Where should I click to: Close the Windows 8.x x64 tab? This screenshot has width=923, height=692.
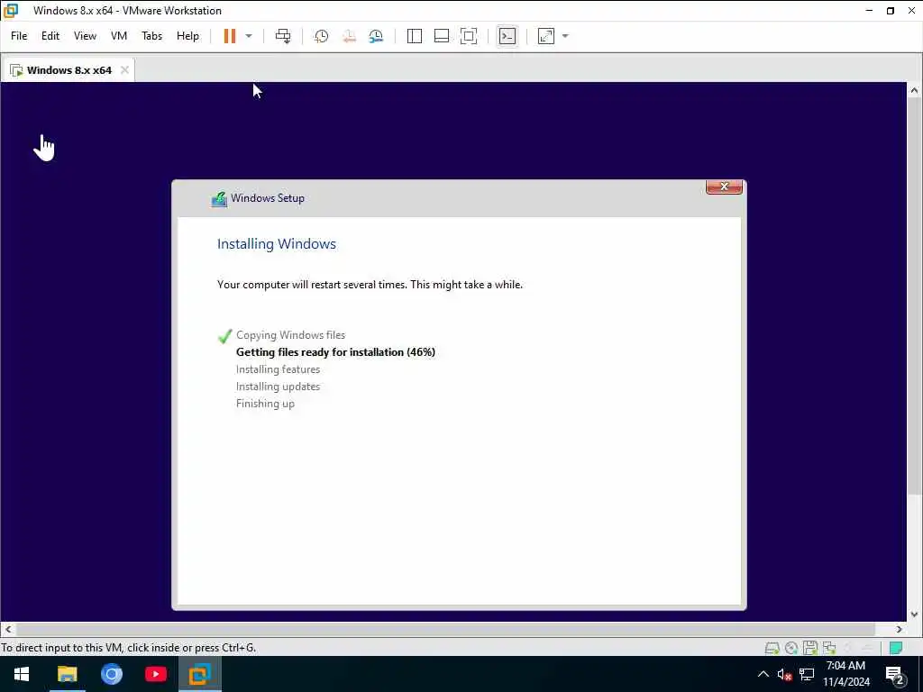click(x=124, y=70)
